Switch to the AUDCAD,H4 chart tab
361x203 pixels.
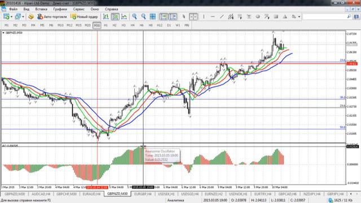(41, 194)
